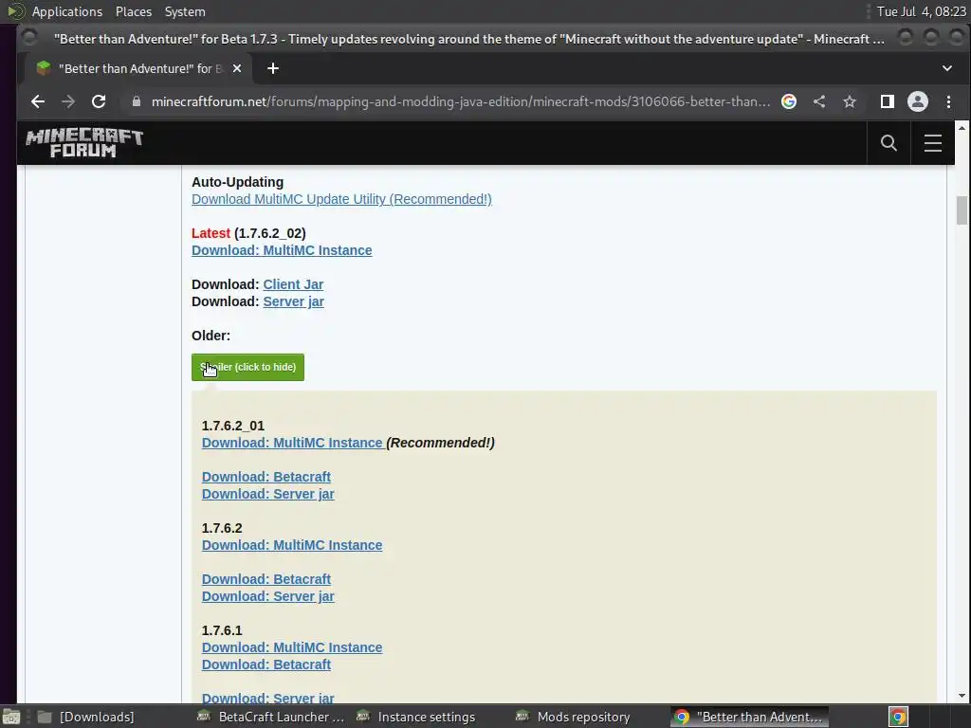Click the Latest version label text
Screen dimensions: 971x728
pos(211,233)
